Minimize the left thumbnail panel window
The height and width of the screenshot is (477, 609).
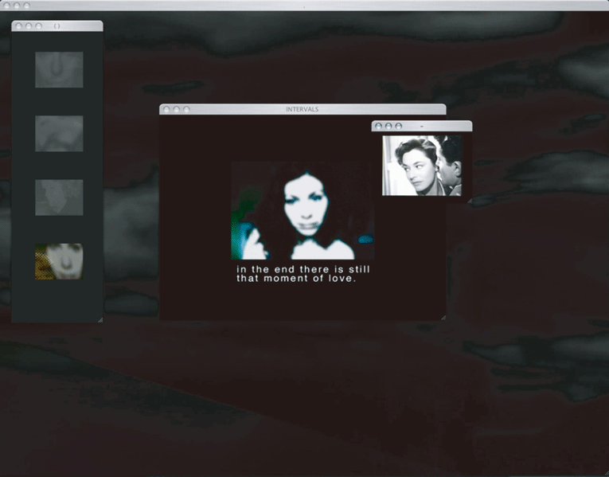[x=28, y=26]
